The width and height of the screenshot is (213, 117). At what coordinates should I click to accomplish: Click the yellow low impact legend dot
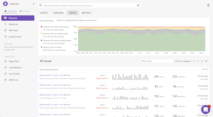(x=42, y=33)
